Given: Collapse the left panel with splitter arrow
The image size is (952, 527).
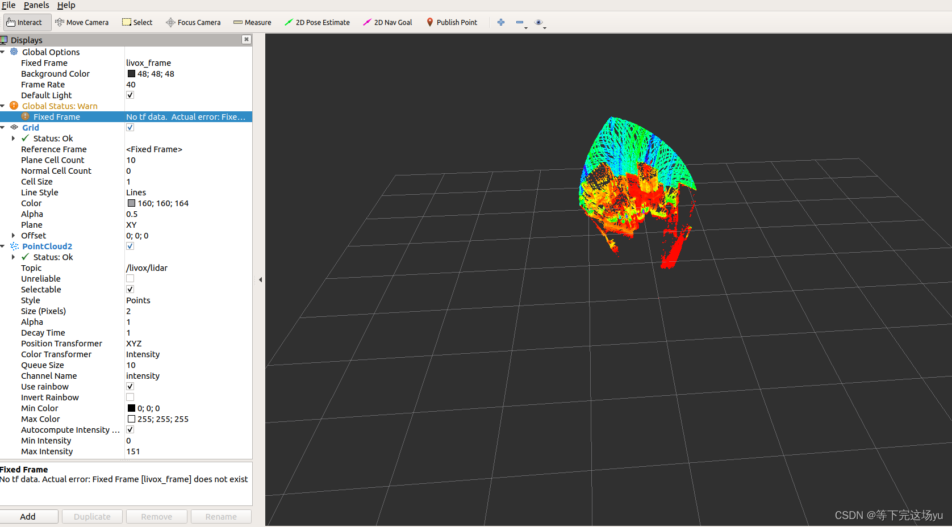Looking at the screenshot, I should [260, 279].
